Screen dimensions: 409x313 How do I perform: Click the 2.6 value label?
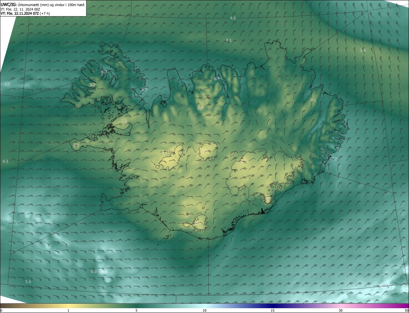(124, 121)
